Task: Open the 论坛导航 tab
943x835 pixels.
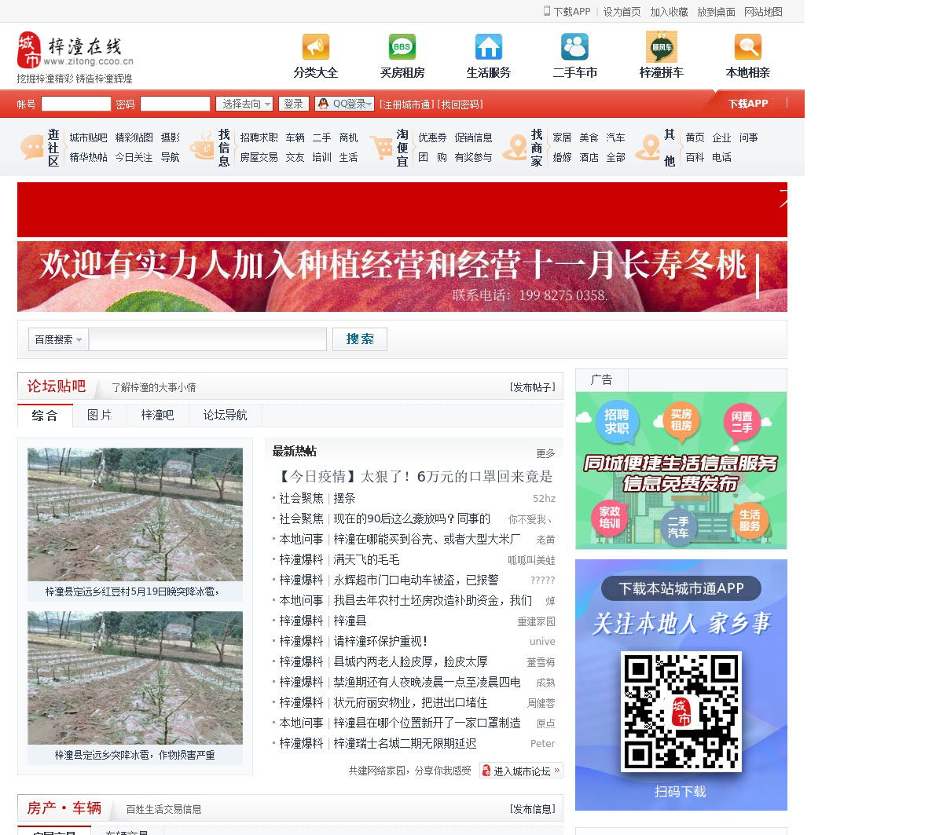Action: [x=225, y=416]
